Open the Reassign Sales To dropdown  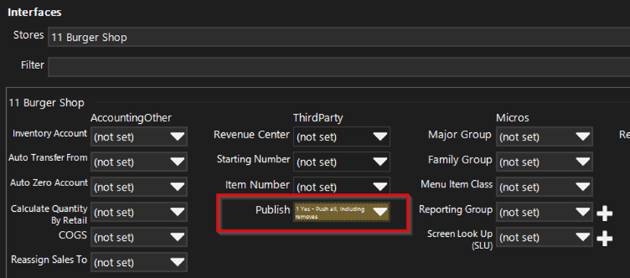coord(139,262)
